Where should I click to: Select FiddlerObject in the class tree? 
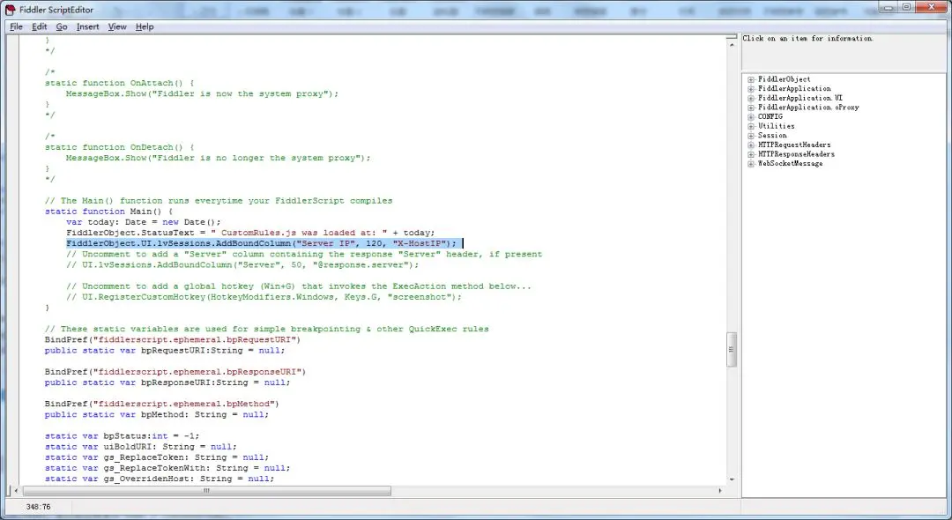tap(784, 79)
